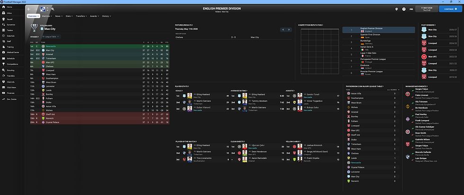The image size is (464, 195).
Task: Go to Squad via sidebar icon
Action: [x=4, y=19]
